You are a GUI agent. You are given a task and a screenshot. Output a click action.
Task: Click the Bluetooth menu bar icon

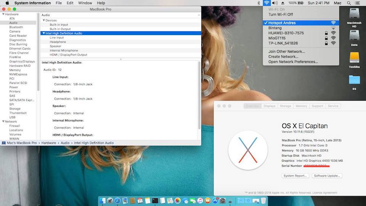(258, 3)
